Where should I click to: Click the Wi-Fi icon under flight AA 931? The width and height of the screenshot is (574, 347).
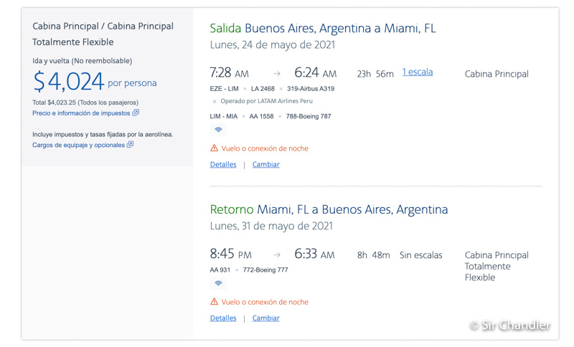coord(218,283)
